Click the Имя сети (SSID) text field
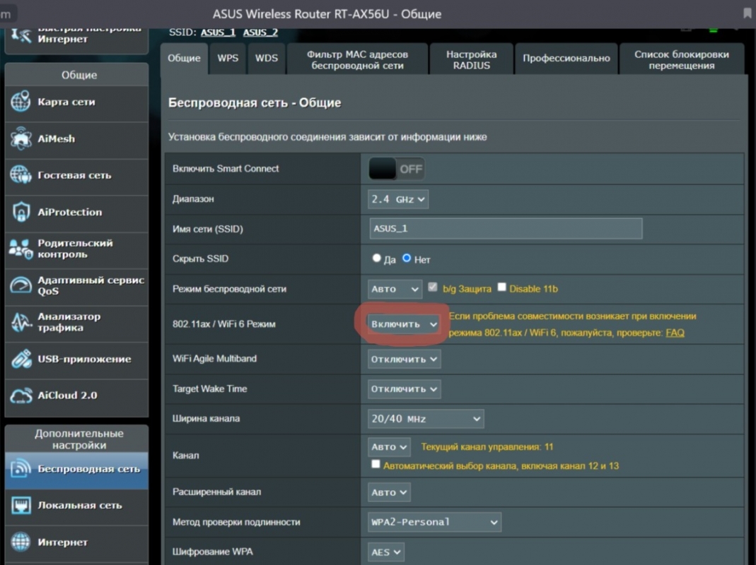 point(506,229)
